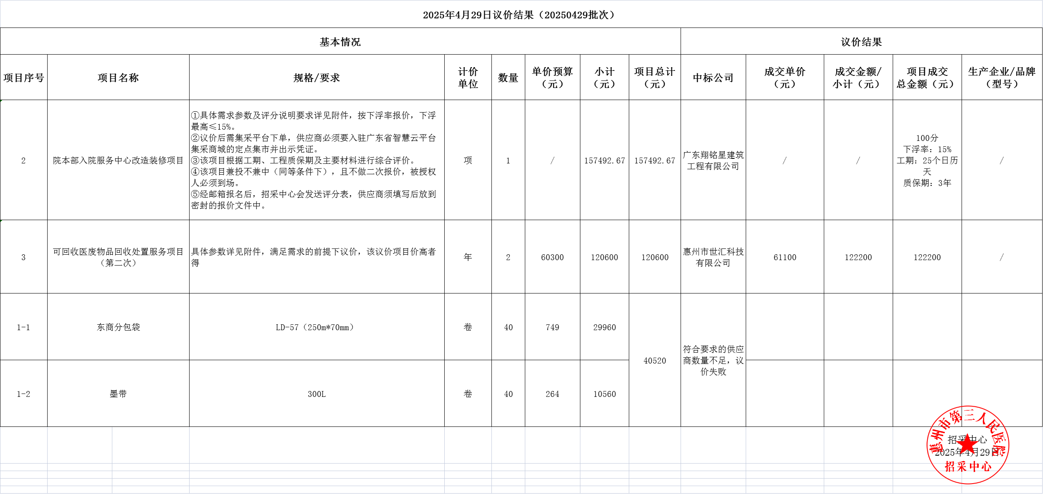
Task: Click the 项目名称 column header
Action: 118,78
